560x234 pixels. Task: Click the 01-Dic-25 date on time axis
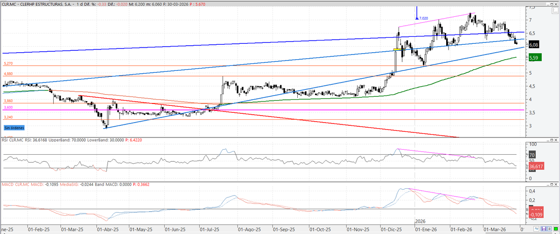[x=392, y=229]
